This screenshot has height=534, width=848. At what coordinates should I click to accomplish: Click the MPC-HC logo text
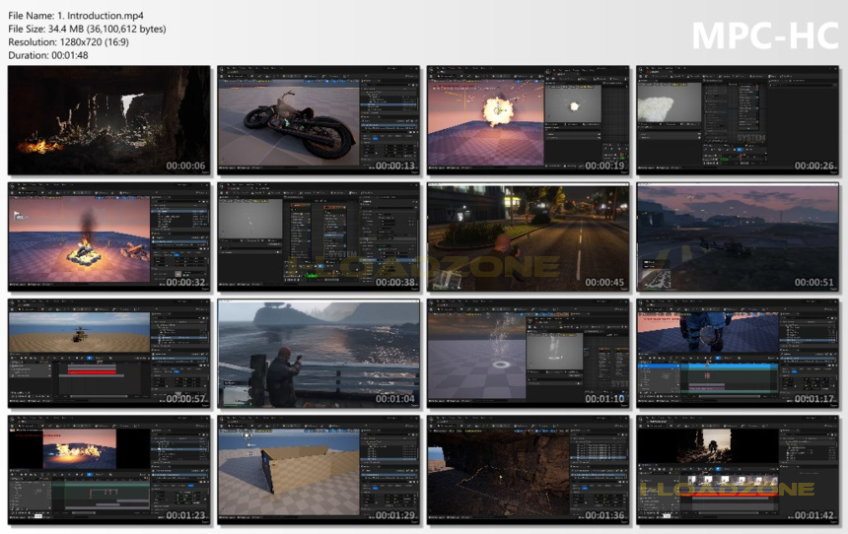coord(765,35)
